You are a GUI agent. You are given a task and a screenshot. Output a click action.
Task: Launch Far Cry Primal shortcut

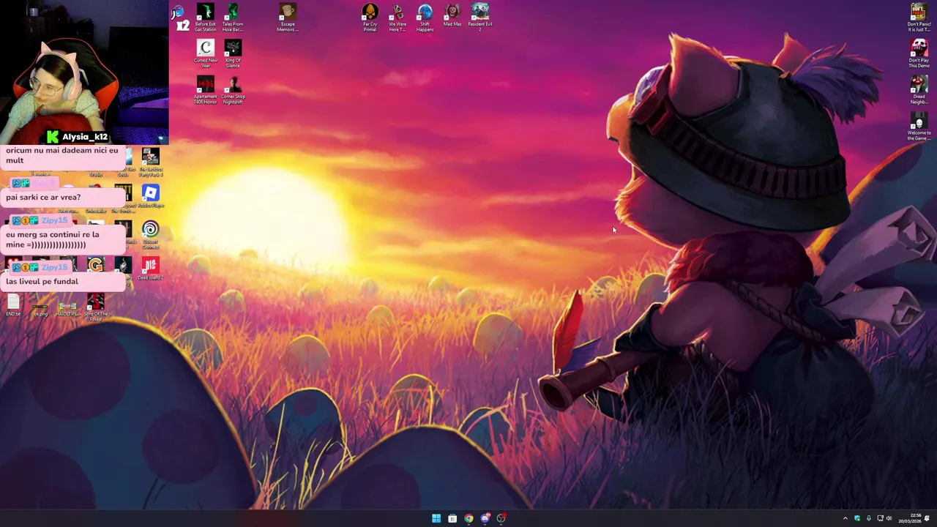[370, 18]
